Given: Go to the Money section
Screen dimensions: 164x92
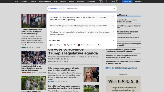Looking at the screenshot, I should click(x=63, y=1).
